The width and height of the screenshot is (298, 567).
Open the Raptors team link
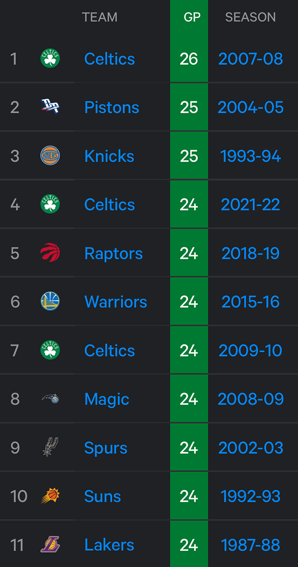(113, 253)
